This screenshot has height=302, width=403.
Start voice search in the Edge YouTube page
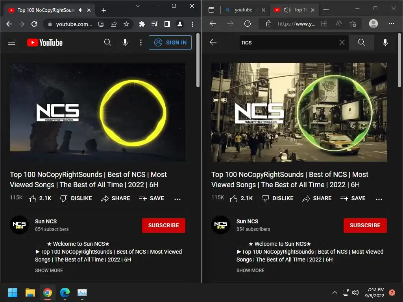[x=385, y=42]
